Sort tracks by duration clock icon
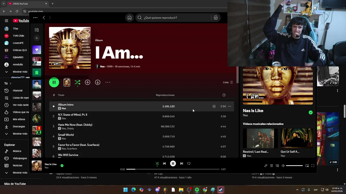The image size is (346, 194). [224, 95]
